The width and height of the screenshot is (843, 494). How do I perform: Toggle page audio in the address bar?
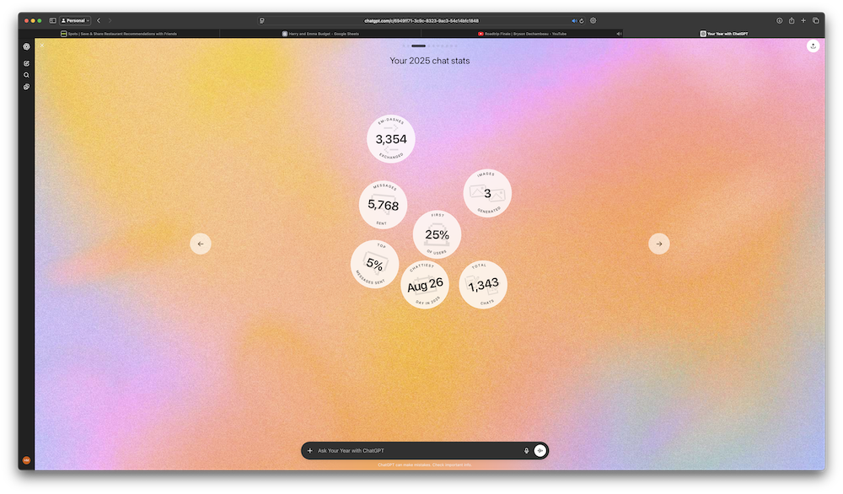click(574, 20)
